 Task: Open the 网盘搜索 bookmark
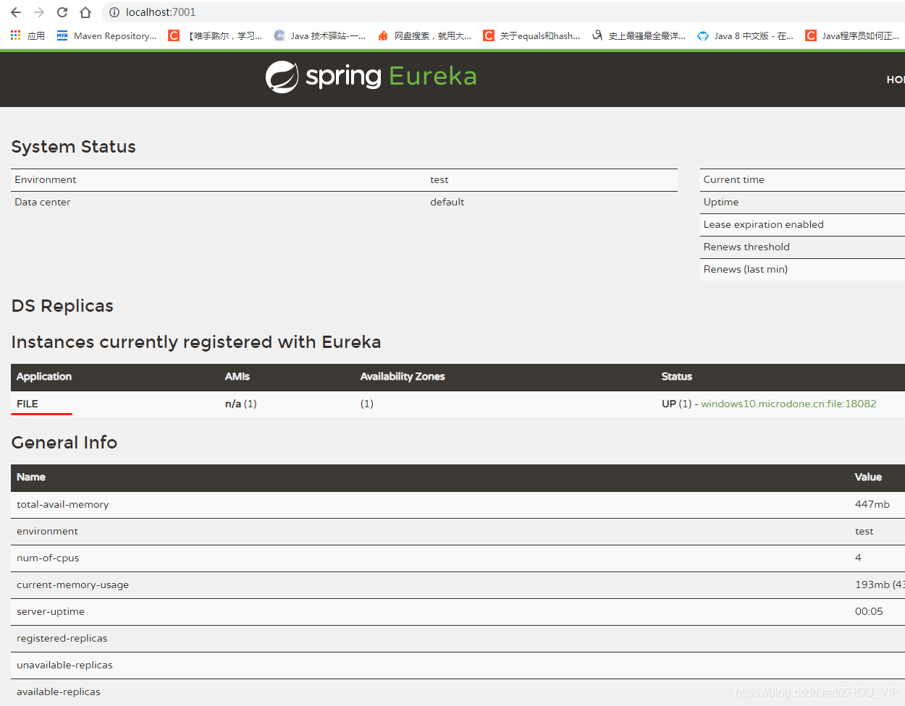pyautogui.click(x=424, y=35)
